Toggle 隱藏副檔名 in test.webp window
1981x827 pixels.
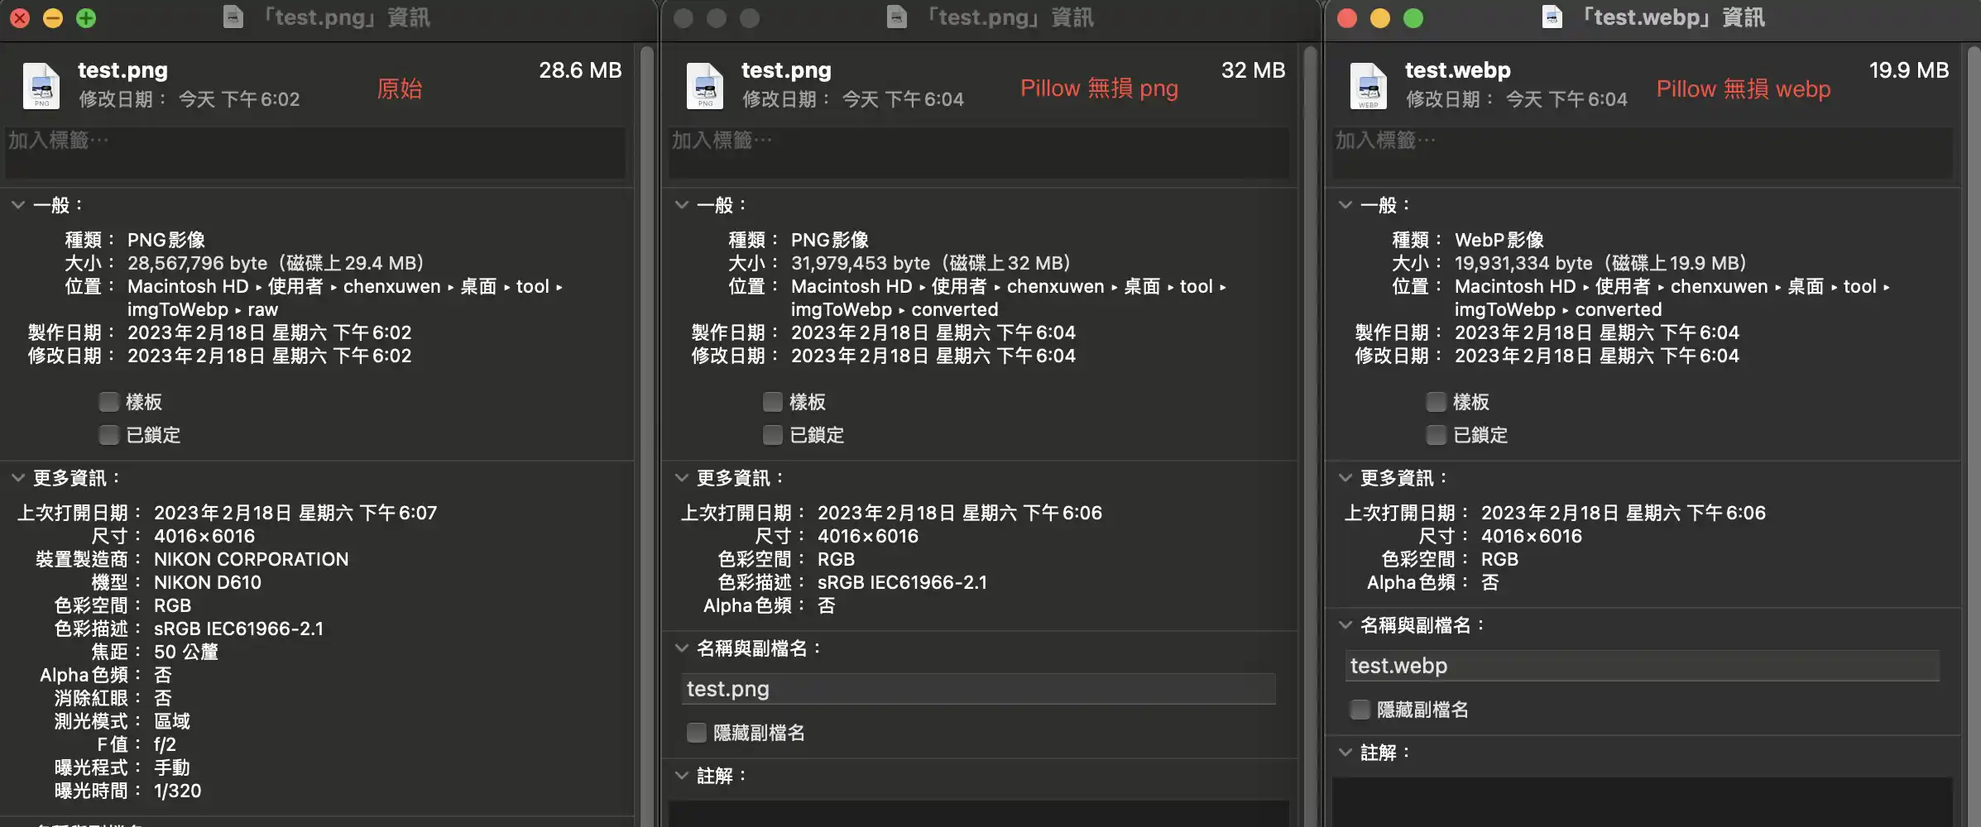coord(1360,710)
